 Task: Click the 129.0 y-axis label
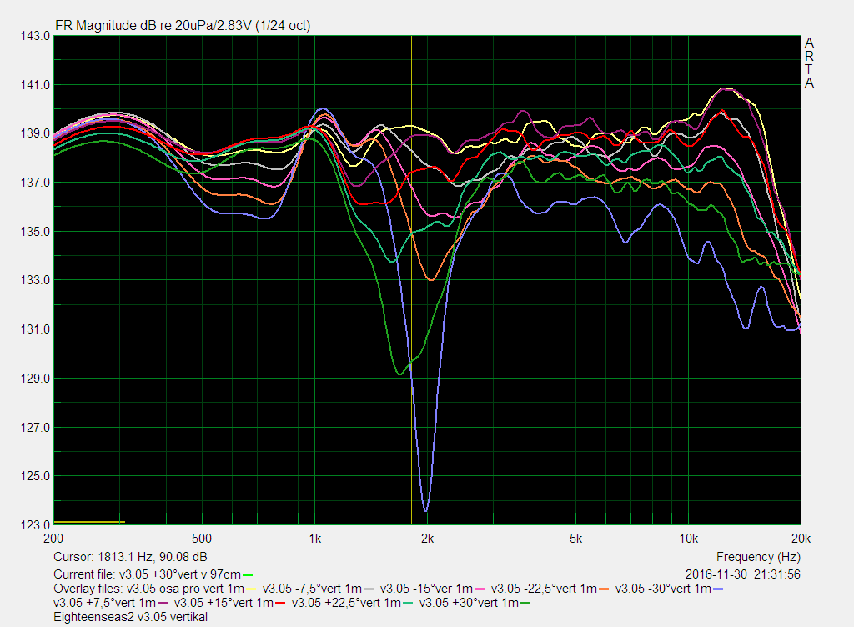[x=35, y=379]
